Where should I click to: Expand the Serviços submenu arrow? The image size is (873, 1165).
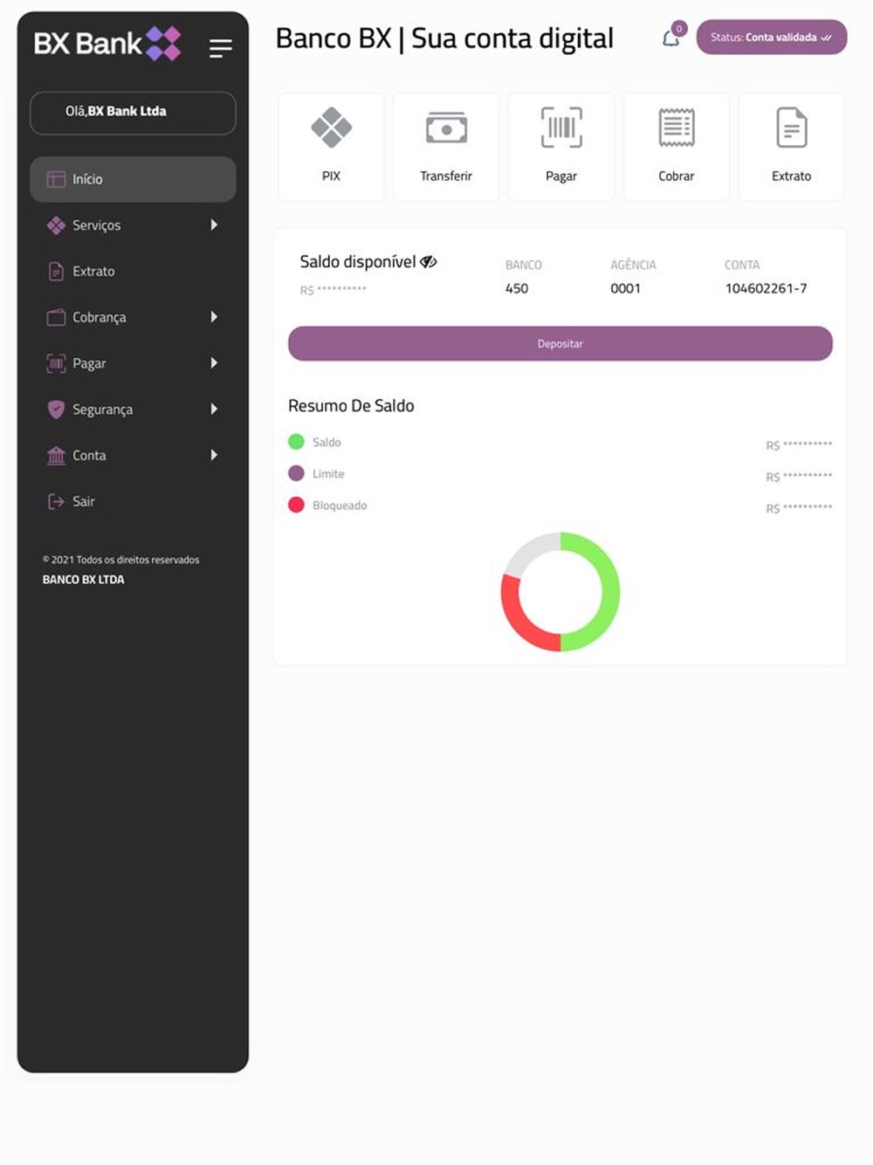(x=214, y=225)
